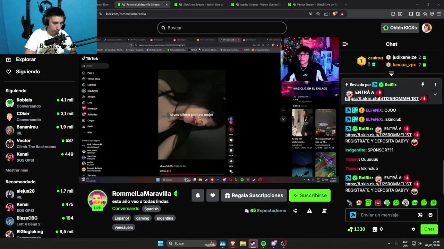444x249 pixels.
Task: Open pinned message three-dot menu
Action: 435,85
